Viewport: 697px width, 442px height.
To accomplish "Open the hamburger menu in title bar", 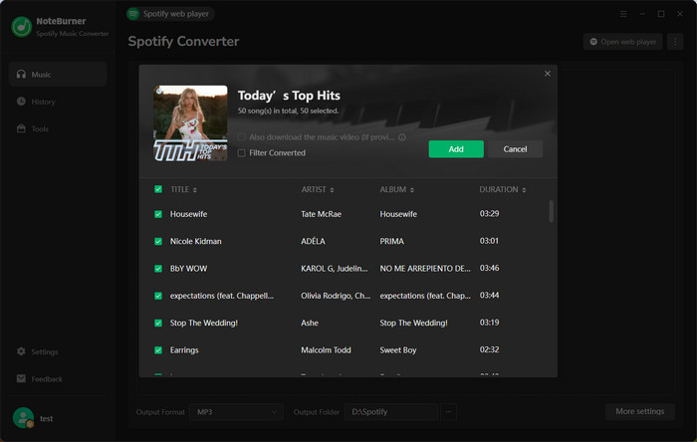I will (x=623, y=14).
